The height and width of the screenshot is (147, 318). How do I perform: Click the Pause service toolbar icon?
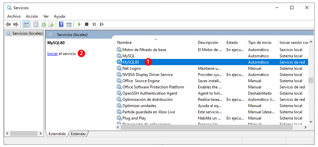tap(94, 25)
